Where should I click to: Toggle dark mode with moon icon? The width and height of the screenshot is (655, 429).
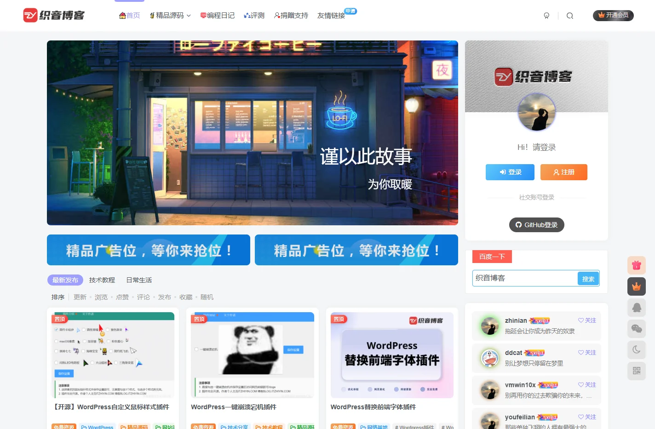[x=637, y=350]
